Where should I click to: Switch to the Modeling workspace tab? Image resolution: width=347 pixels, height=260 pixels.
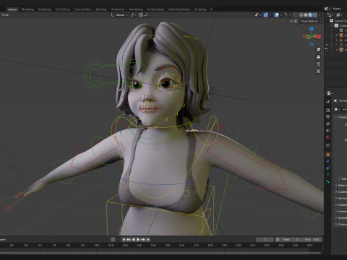pos(27,9)
